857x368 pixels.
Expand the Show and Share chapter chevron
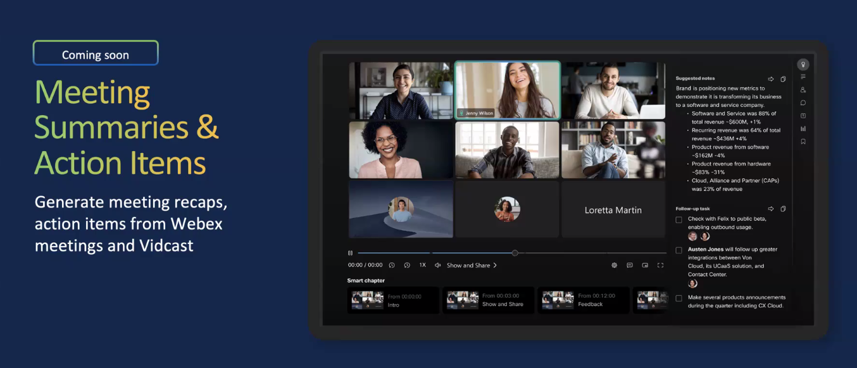tap(495, 266)
